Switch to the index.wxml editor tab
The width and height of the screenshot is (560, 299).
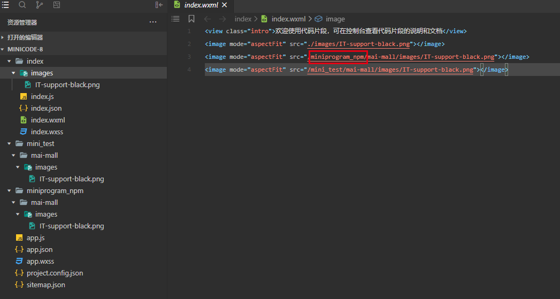200,5
